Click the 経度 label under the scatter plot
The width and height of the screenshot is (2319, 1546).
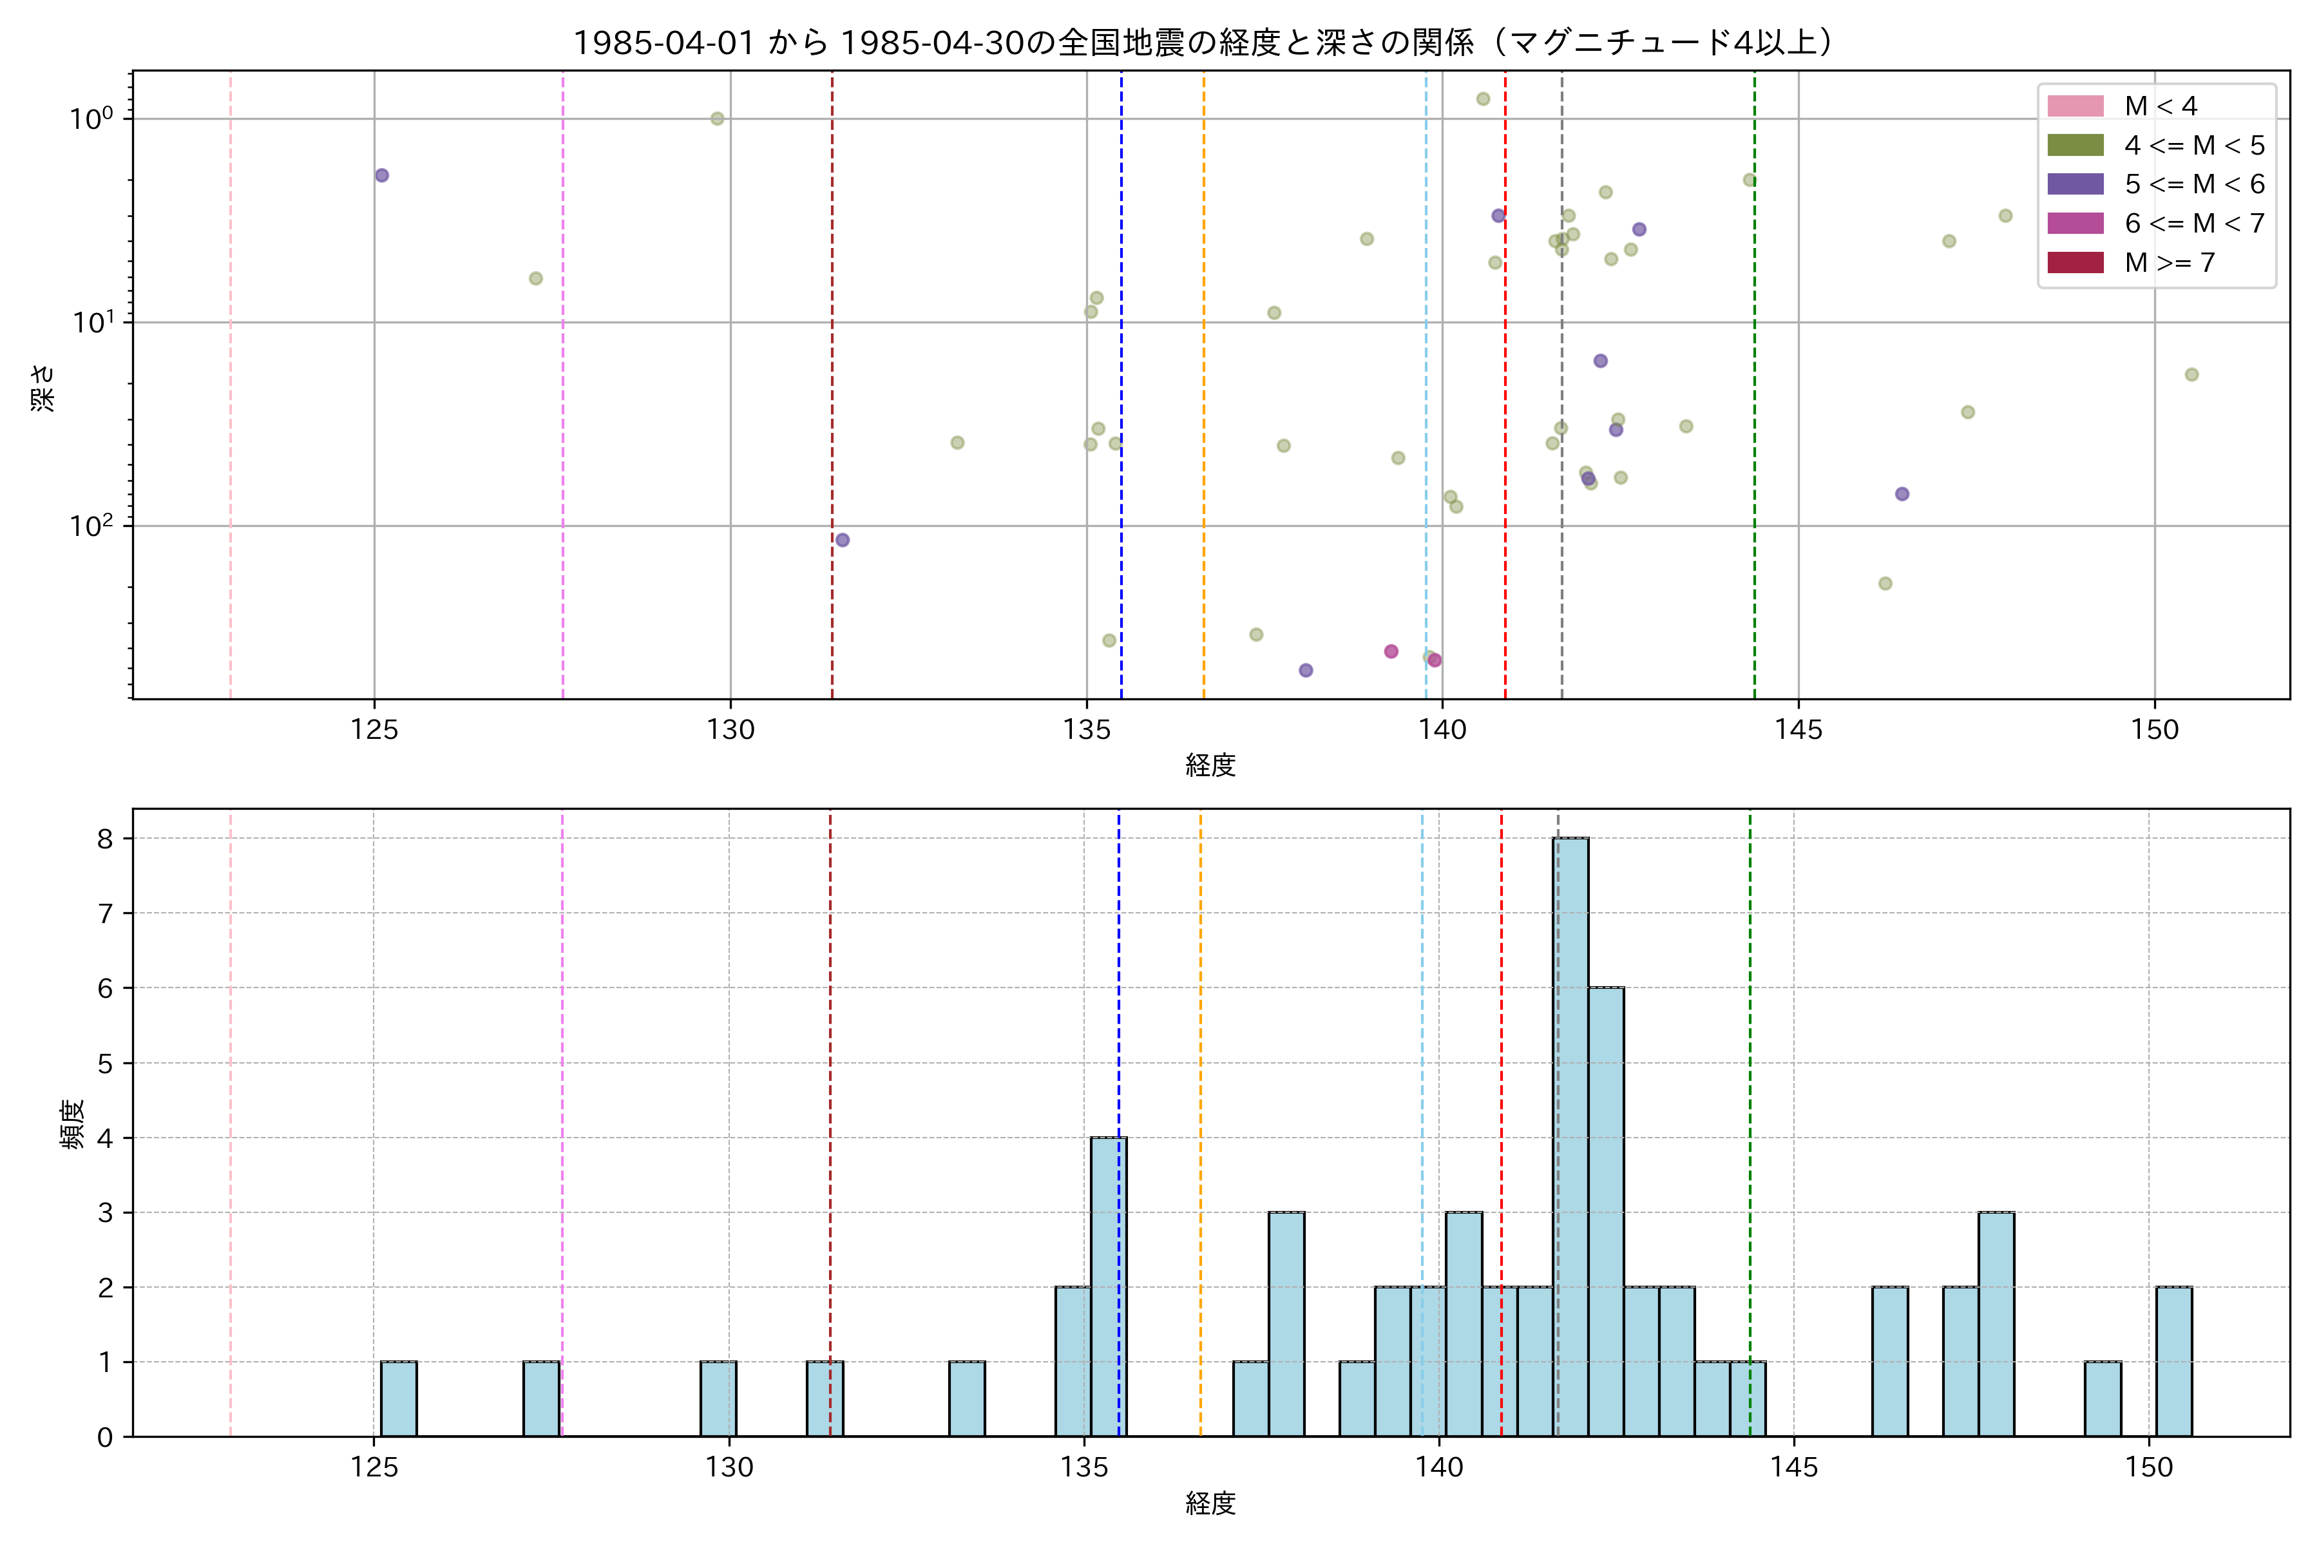point(1210,765)
